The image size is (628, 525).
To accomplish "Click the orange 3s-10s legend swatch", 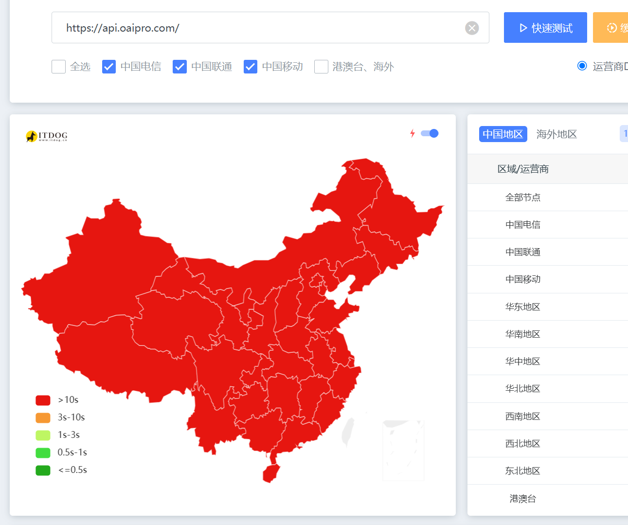I will point(43,417).
